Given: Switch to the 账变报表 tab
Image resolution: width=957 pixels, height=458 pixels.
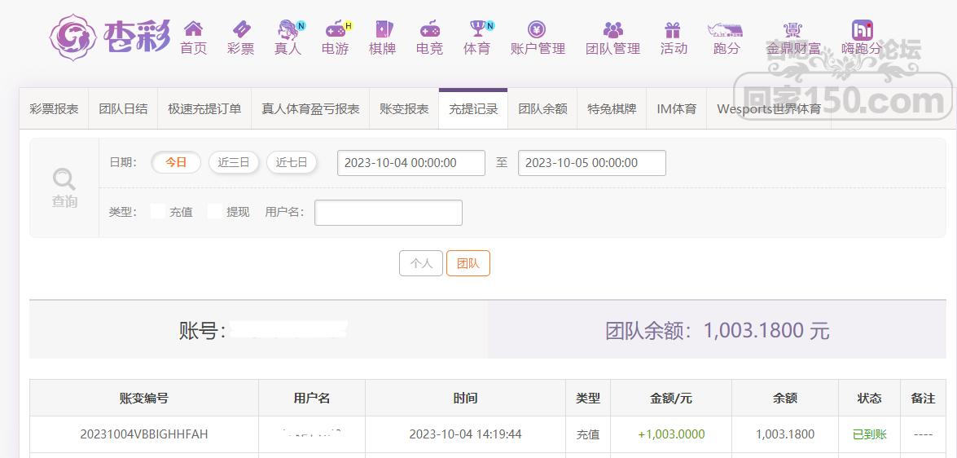Looking at the screenshot, I should (404, 108).
